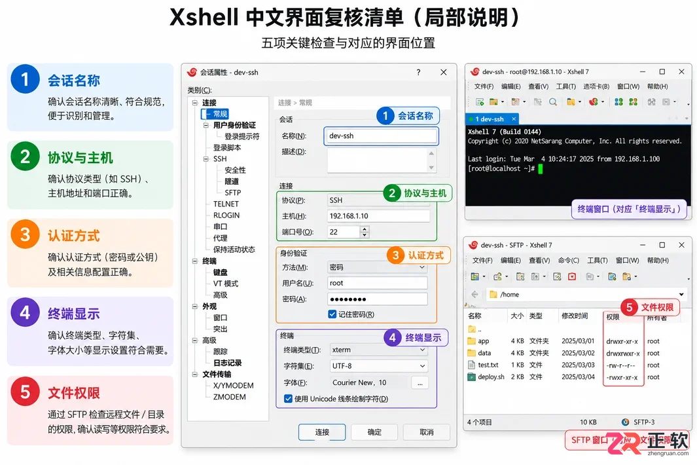Click the 连接 button in the dialog
The image size is (697, 465).
point(322,432)
